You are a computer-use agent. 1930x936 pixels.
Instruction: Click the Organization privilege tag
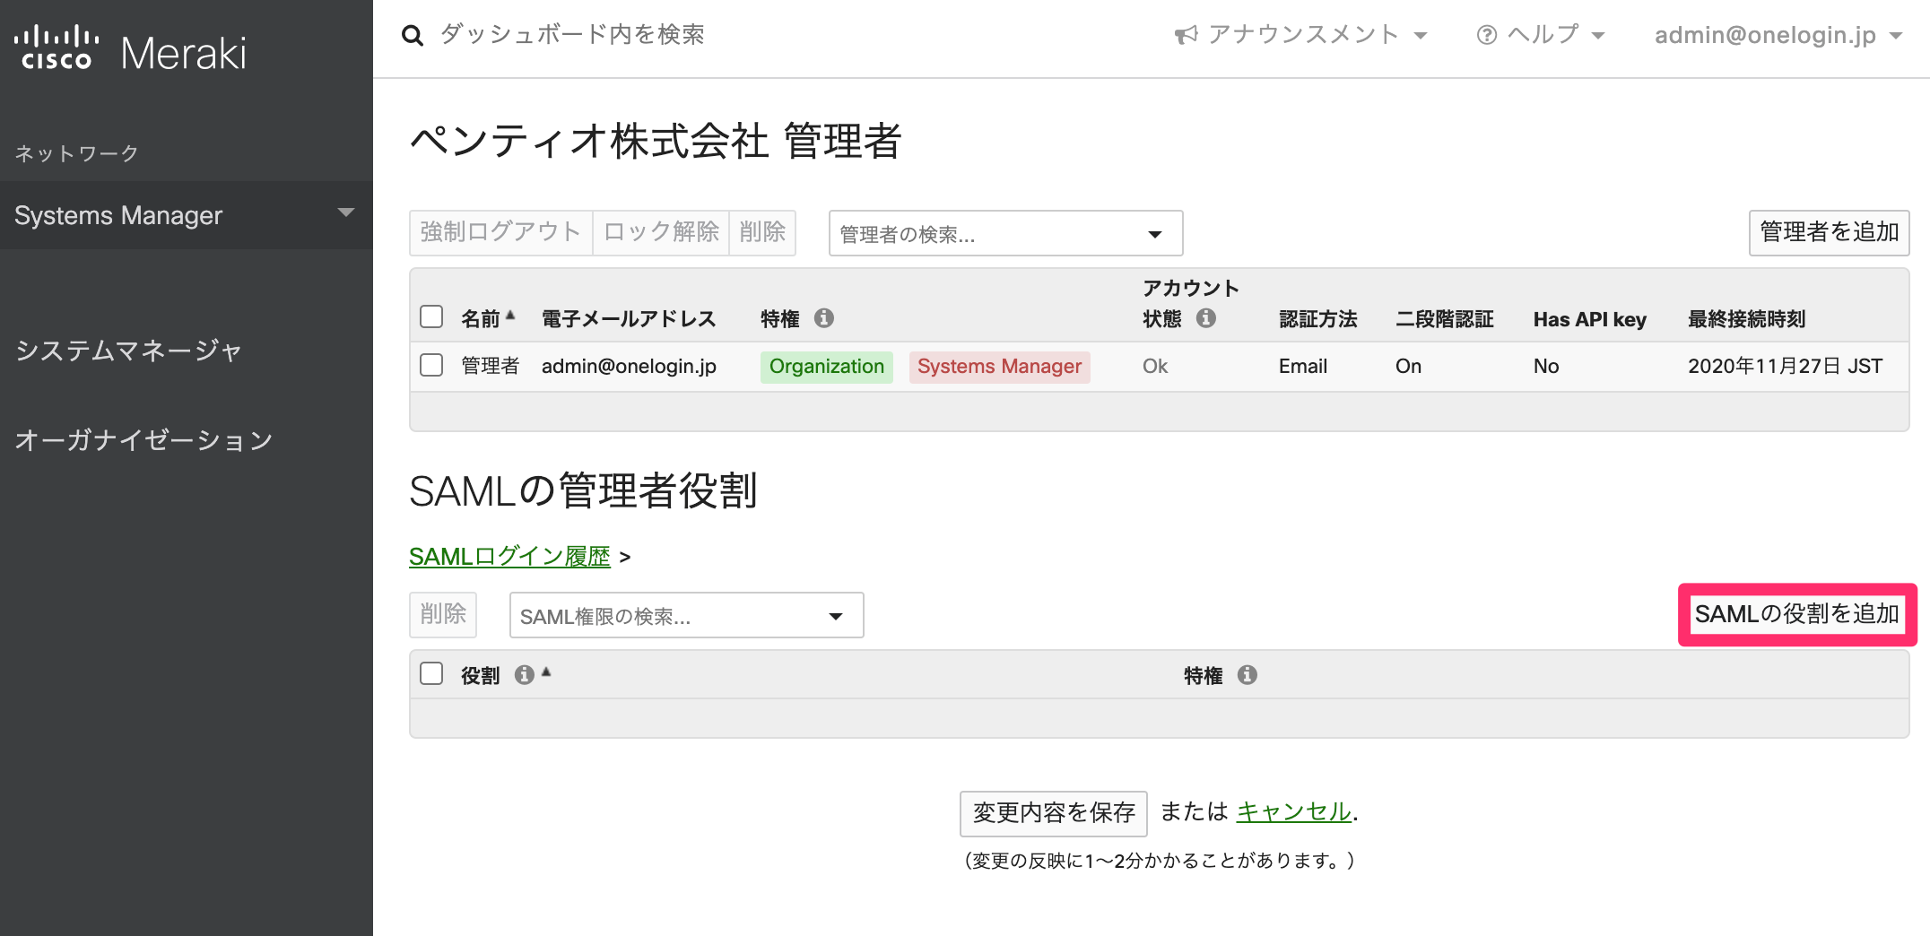827,366
